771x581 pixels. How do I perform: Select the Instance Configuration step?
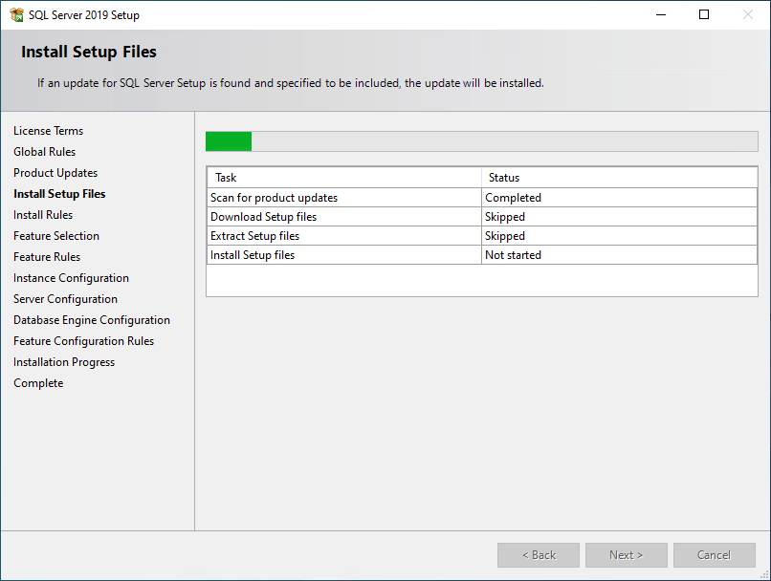coord(71,277)
